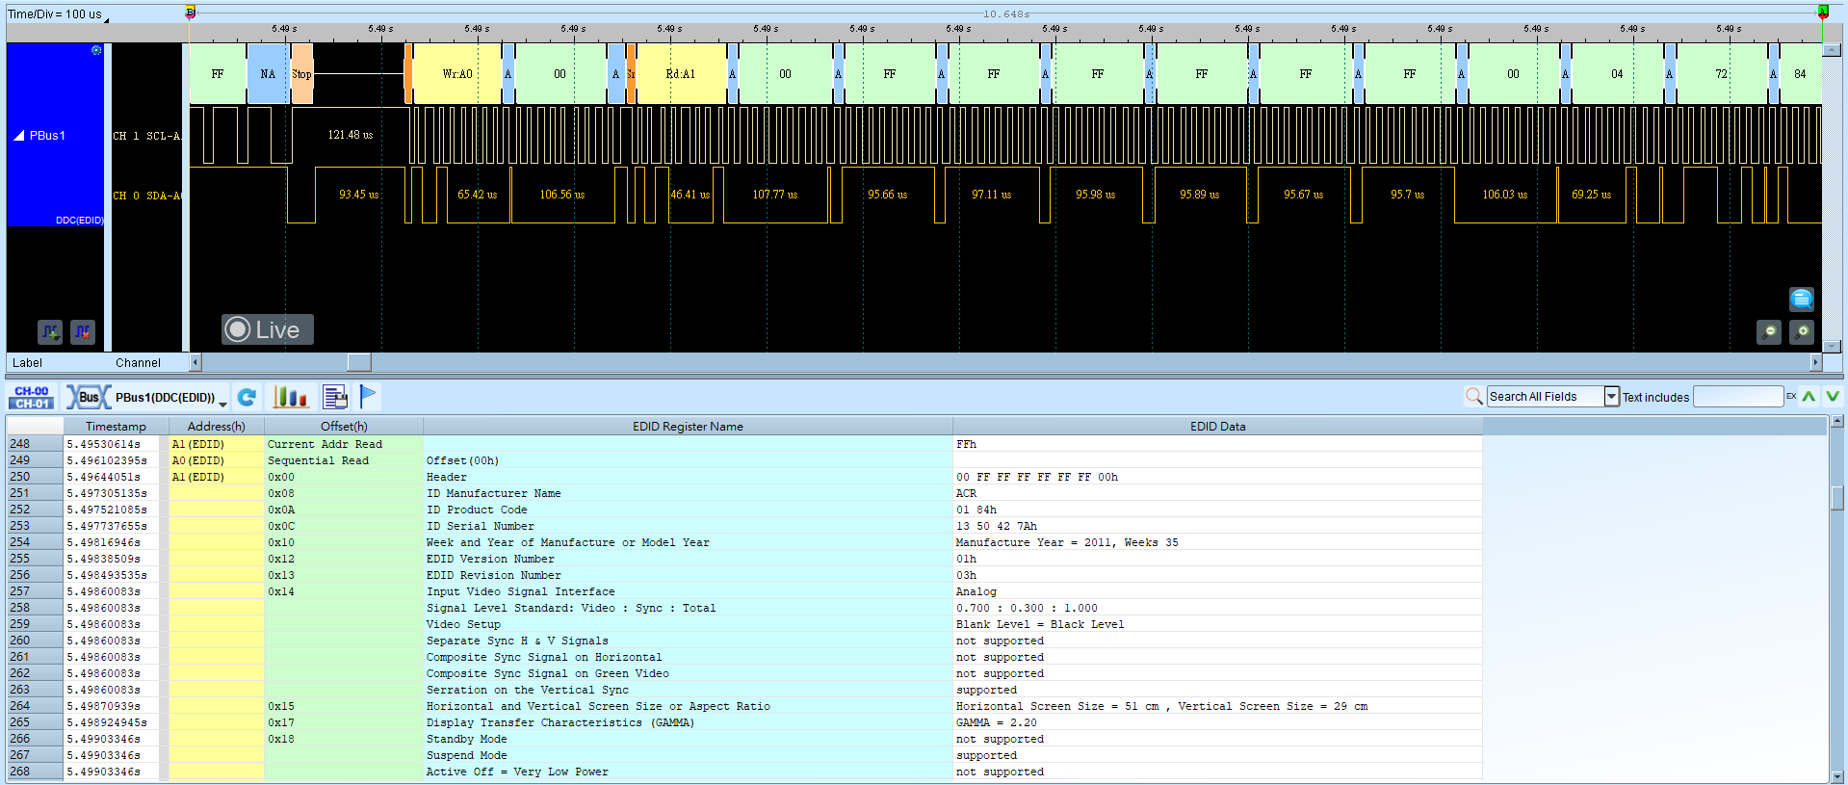1848x785 pixels.
Task: Click the search magnifier icon
Action: click(x=1473, y=396)
